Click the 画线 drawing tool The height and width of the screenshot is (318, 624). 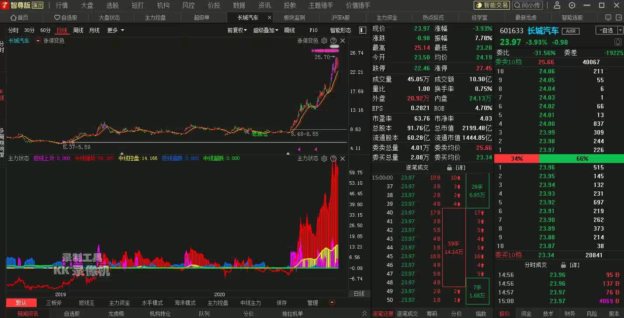coord(290,30)
